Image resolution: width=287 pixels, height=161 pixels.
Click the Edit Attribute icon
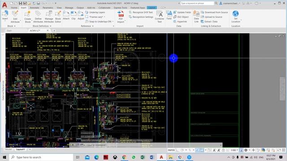[x=15, y=14]
